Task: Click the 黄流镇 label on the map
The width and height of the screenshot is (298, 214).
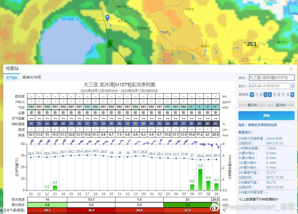Action: click(122, 21)
